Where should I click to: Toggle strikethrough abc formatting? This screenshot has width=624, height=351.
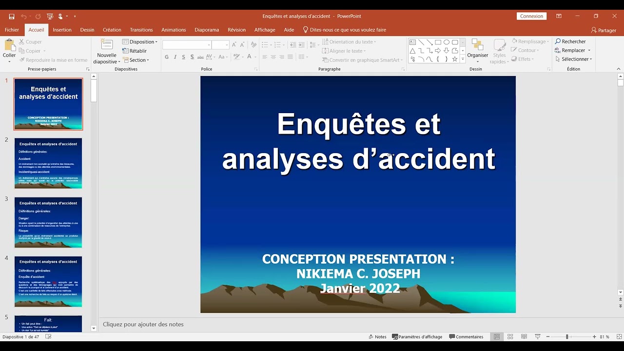coord(200,57)
